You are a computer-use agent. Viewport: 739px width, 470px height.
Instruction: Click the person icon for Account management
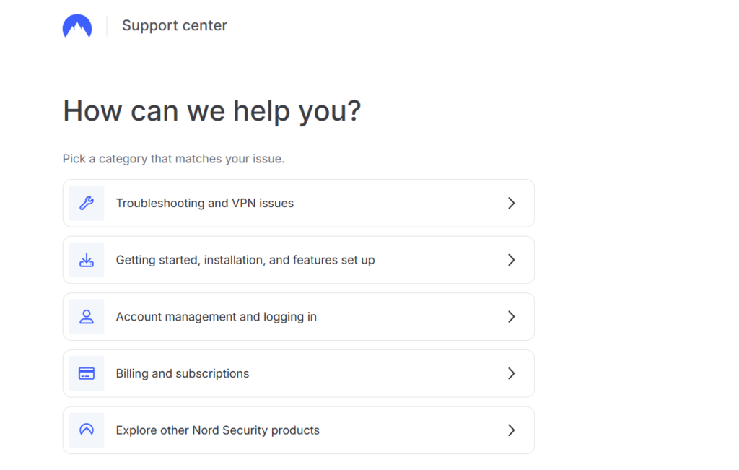(87, 317)
